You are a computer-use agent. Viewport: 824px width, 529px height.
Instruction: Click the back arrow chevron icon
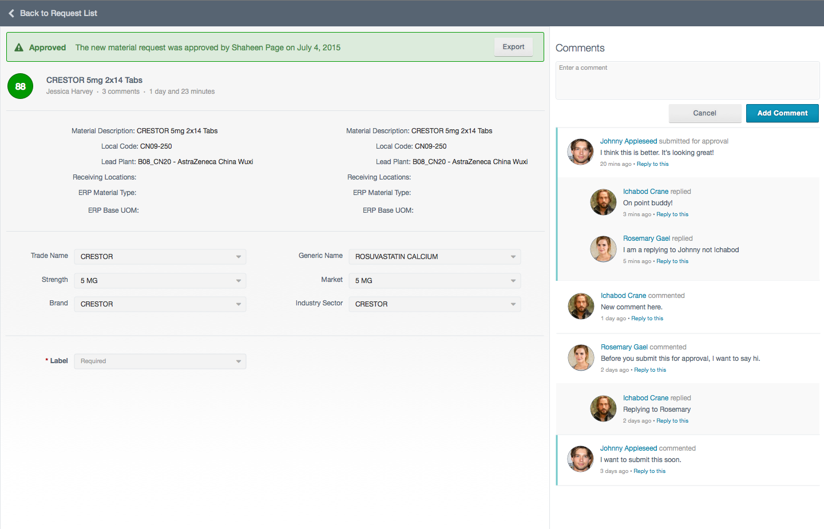point(11,13)
